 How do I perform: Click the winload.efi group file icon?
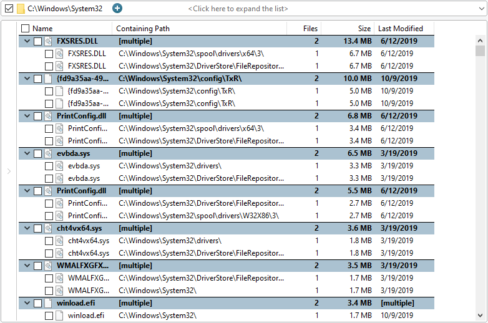click(x=48, y=303)
